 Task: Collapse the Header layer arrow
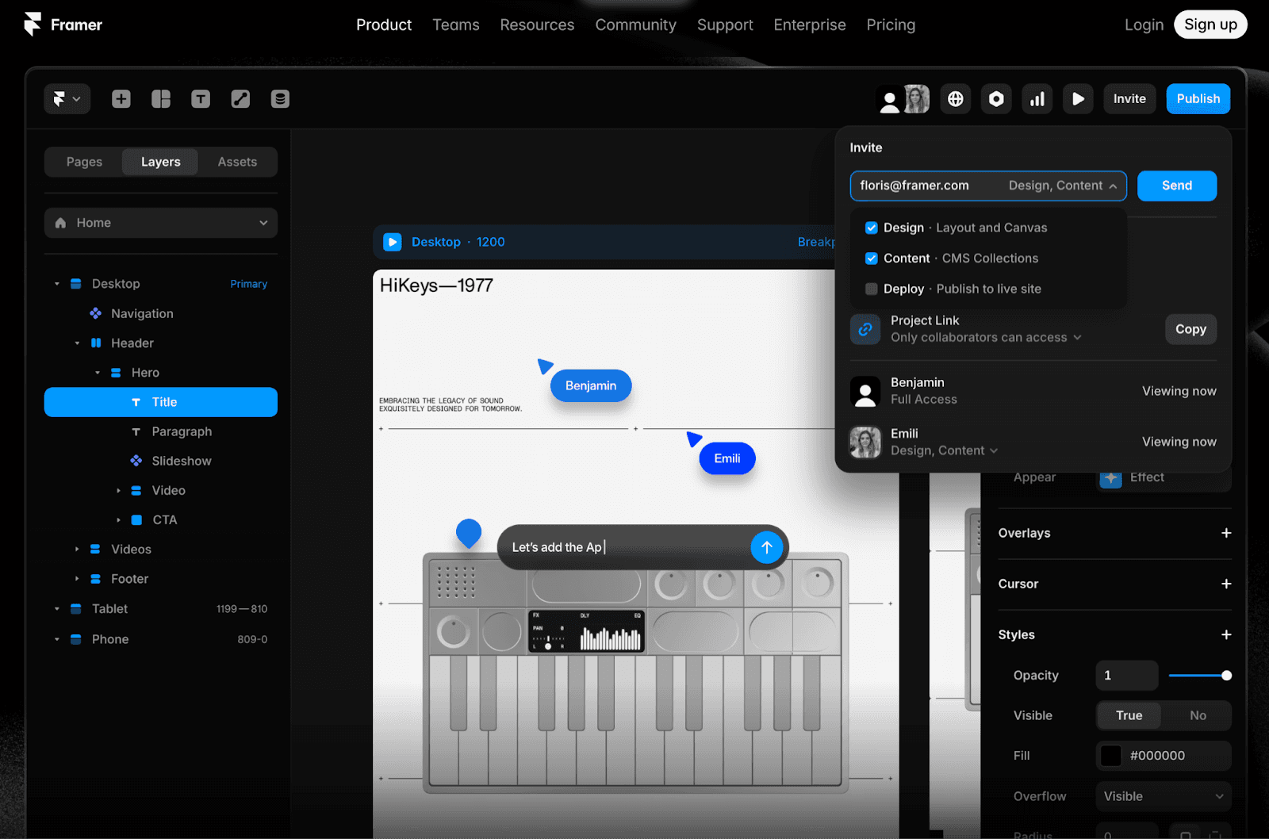77,343
